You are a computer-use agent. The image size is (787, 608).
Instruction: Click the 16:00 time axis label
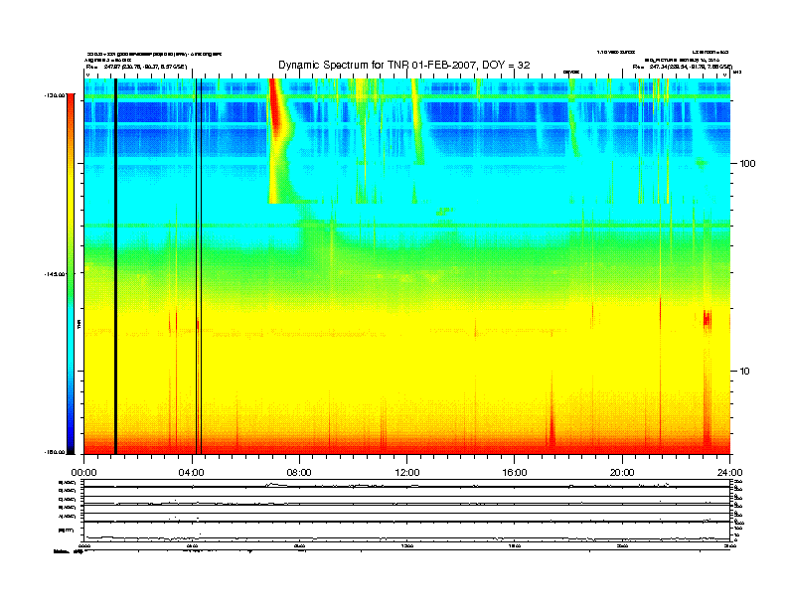515,473
